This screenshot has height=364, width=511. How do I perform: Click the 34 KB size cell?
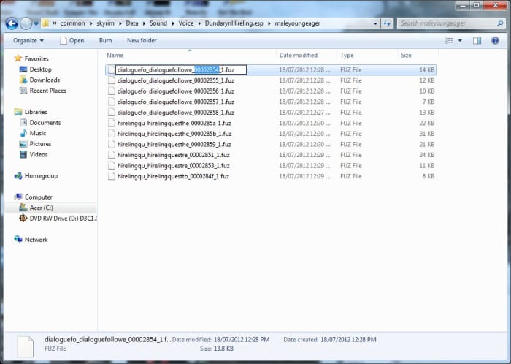click(426, 155)
